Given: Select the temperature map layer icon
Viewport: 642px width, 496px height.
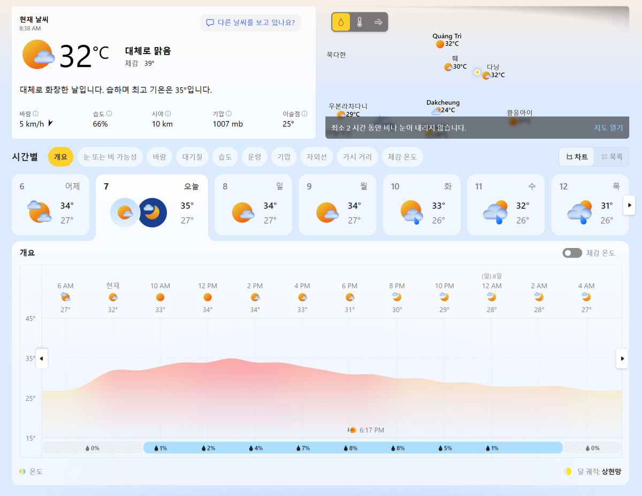Looking at the screenshot, I should pos(360,22).
